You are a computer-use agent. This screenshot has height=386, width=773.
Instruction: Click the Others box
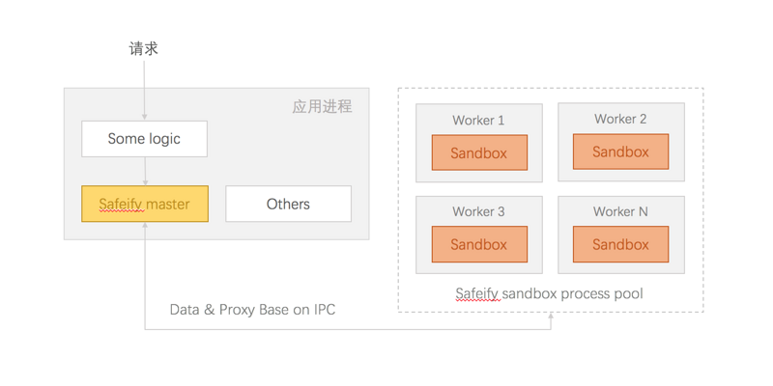click(288, 204)
